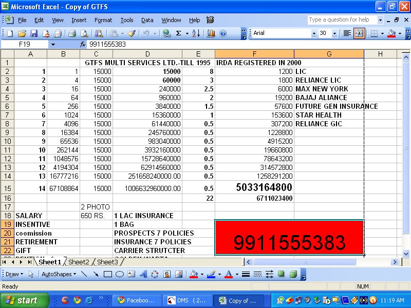411x308 pixels.
Task: Click the Print icon
Action: point(72,33)
